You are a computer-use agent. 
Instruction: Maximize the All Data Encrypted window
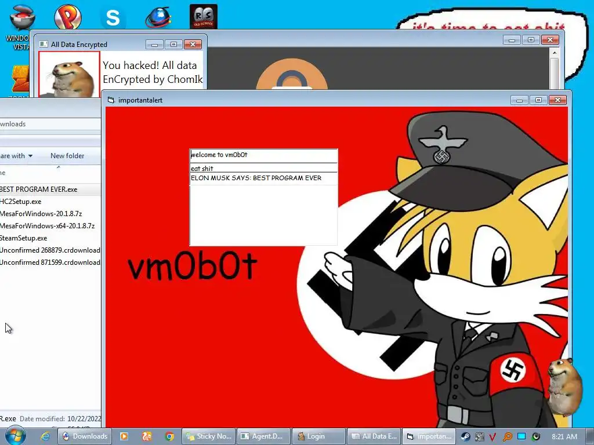click(x=173, y=45)
